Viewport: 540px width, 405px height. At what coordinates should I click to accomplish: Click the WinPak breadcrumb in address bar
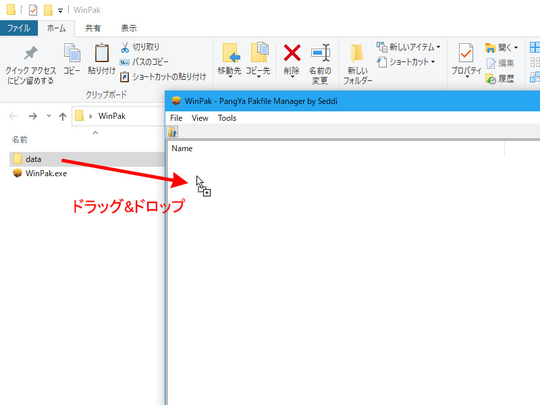112,116
